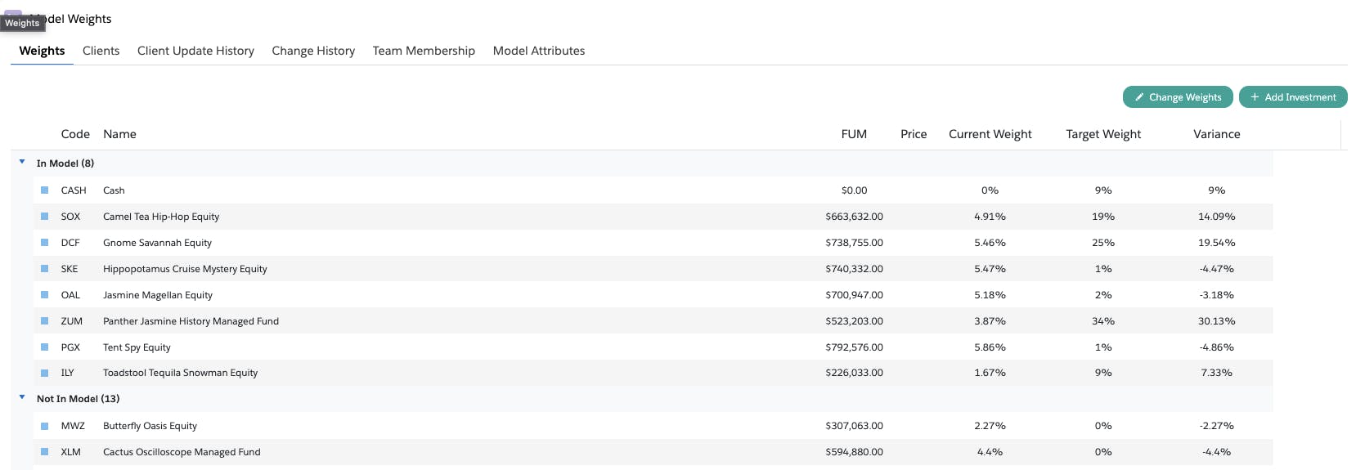Open the Model Attributes tab
1356x470 pixels.
tap(539, 51)
